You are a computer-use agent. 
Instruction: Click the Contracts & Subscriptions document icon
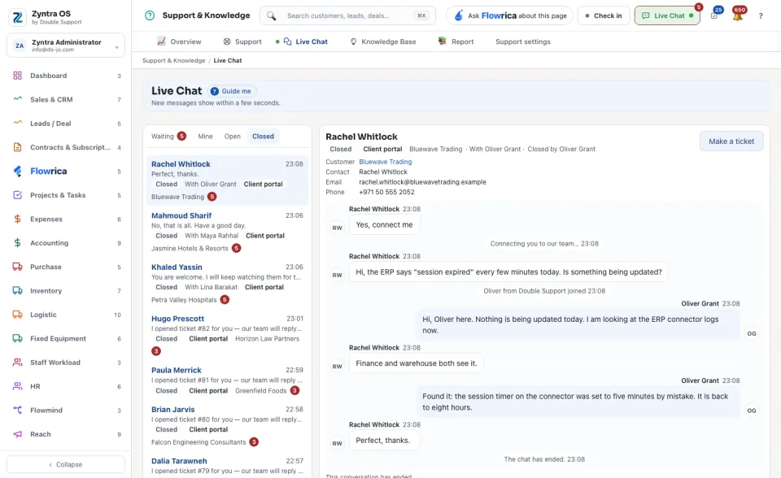coord(17,147)
